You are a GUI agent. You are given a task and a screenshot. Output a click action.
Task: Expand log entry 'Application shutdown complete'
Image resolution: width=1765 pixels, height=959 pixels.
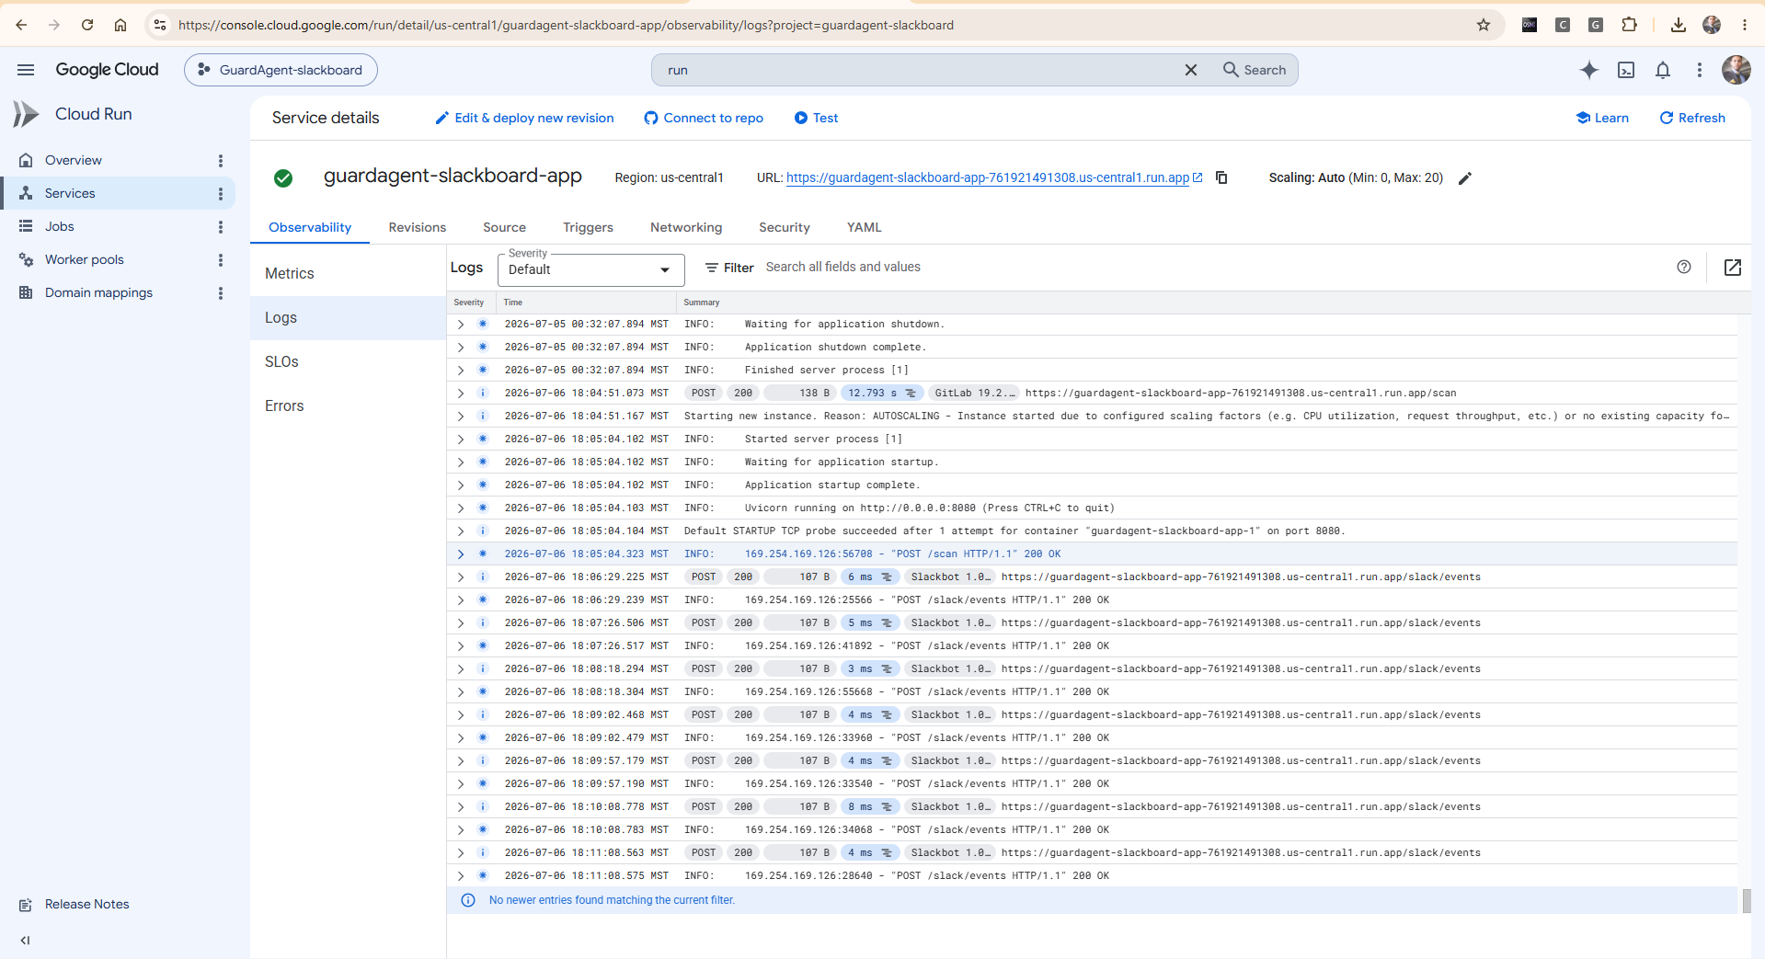point(461,347)
